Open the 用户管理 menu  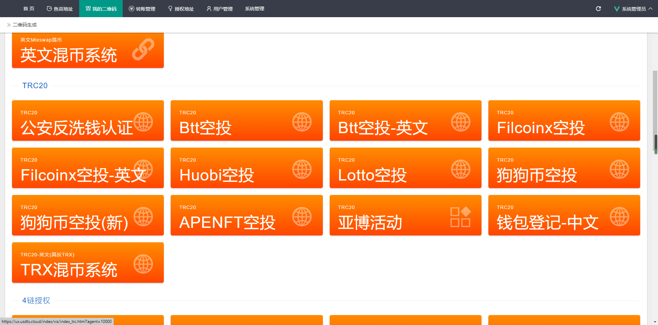point(220,9)
